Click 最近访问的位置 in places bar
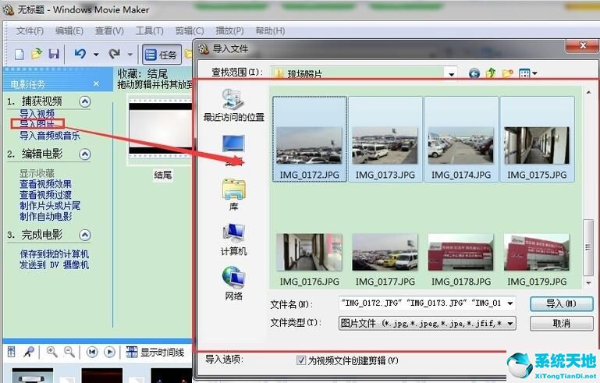Screen dimensions: 600x383 pyautogui.click(x=234, y=105)
